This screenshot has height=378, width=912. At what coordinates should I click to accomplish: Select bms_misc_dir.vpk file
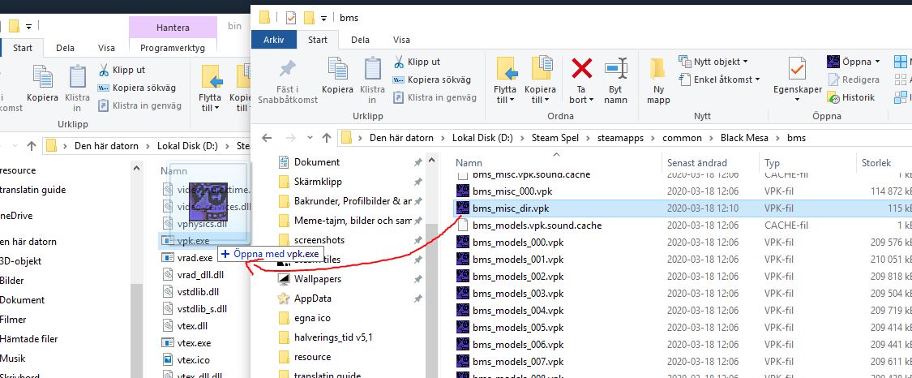click(682, 208)
